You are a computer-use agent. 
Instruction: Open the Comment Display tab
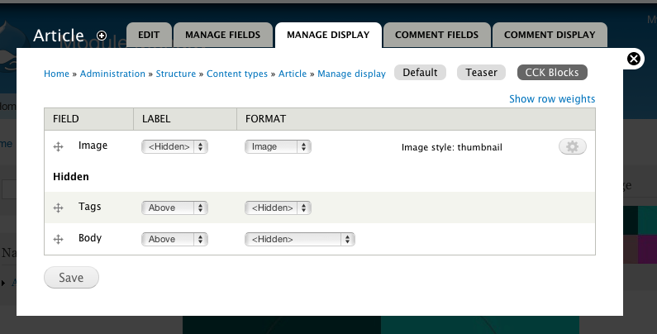549,35
